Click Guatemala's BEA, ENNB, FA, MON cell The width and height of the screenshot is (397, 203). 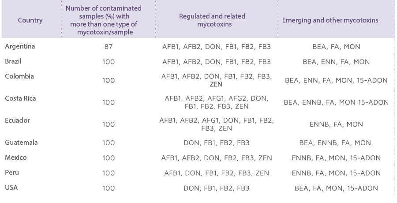point(336,143)
